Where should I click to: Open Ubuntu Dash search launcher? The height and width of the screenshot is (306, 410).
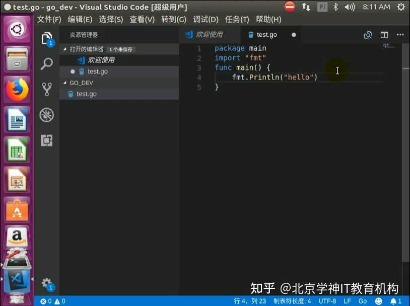pyautogui.click(x=17, y=29)
